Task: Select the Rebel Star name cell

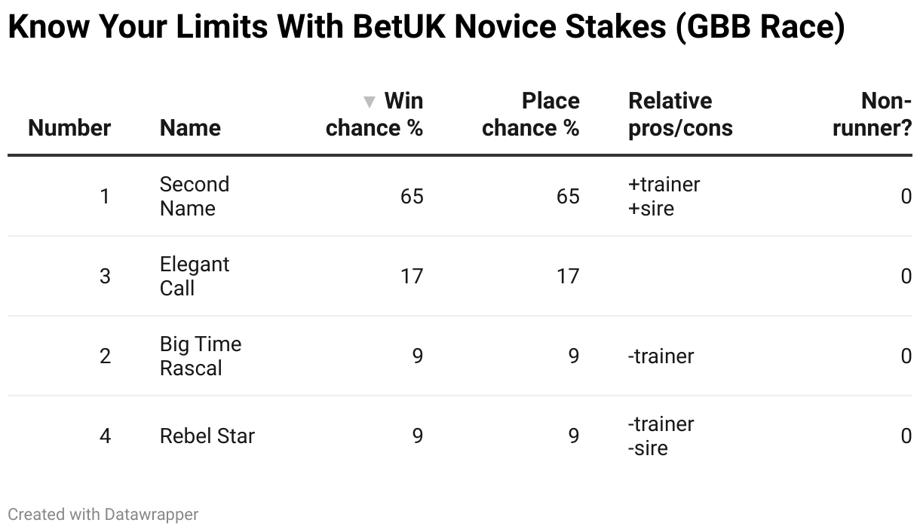Action: (x=207, y=436)
